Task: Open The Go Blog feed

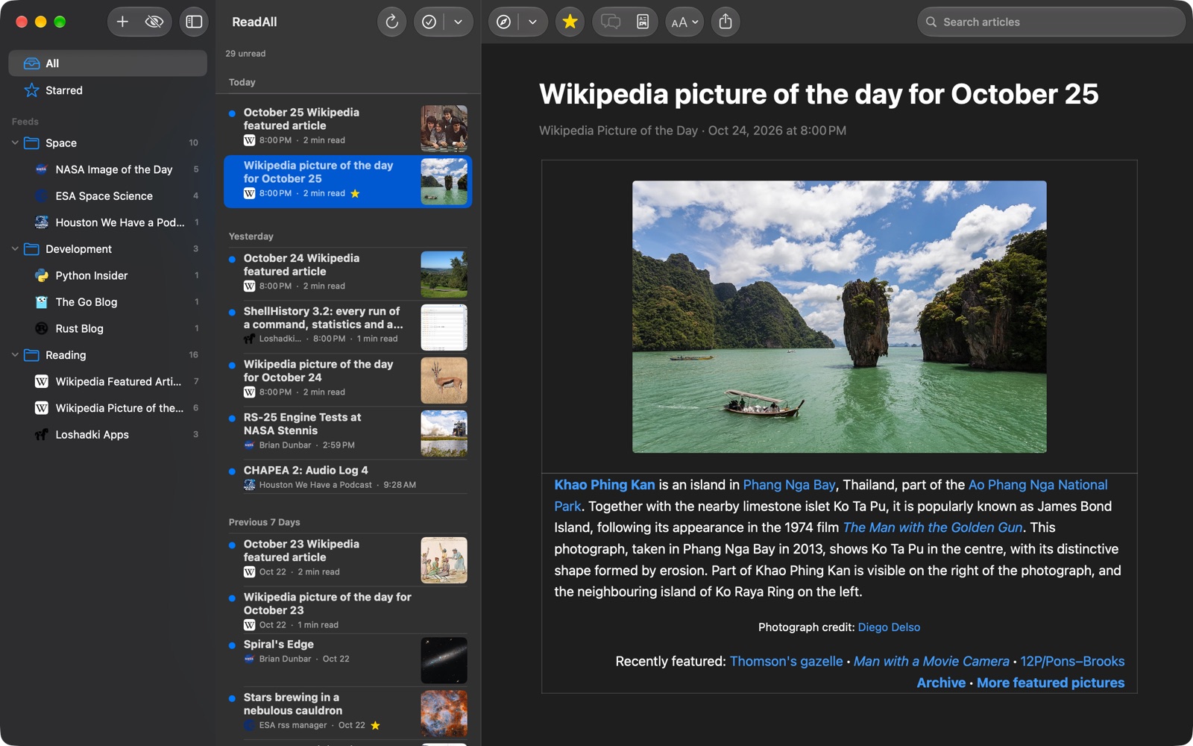Action: coord(108,301)
